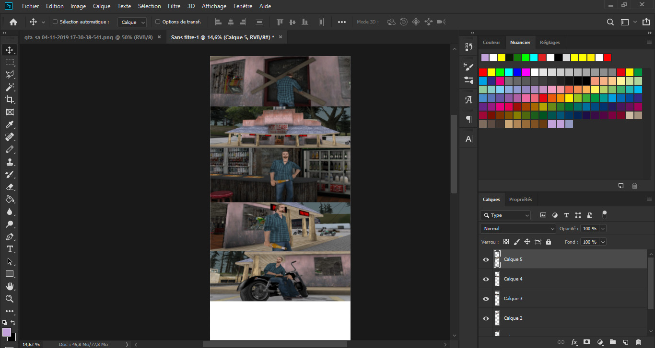655x348 pixels.
Task: Add a new layer with the create layer icon
Action: (x=625, y=342)
